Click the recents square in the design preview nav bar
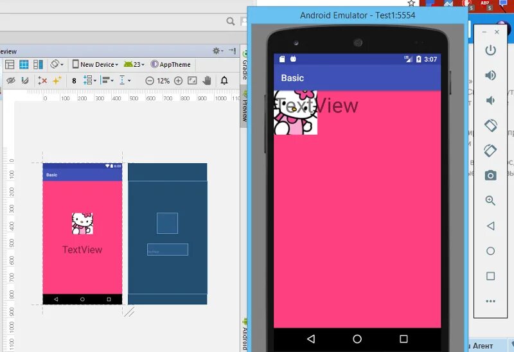This screenshot has width=514, height=352. [x=109, y=299]
